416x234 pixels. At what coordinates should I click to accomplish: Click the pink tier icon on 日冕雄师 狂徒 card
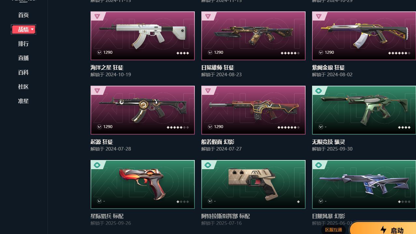tap(208, 16)
